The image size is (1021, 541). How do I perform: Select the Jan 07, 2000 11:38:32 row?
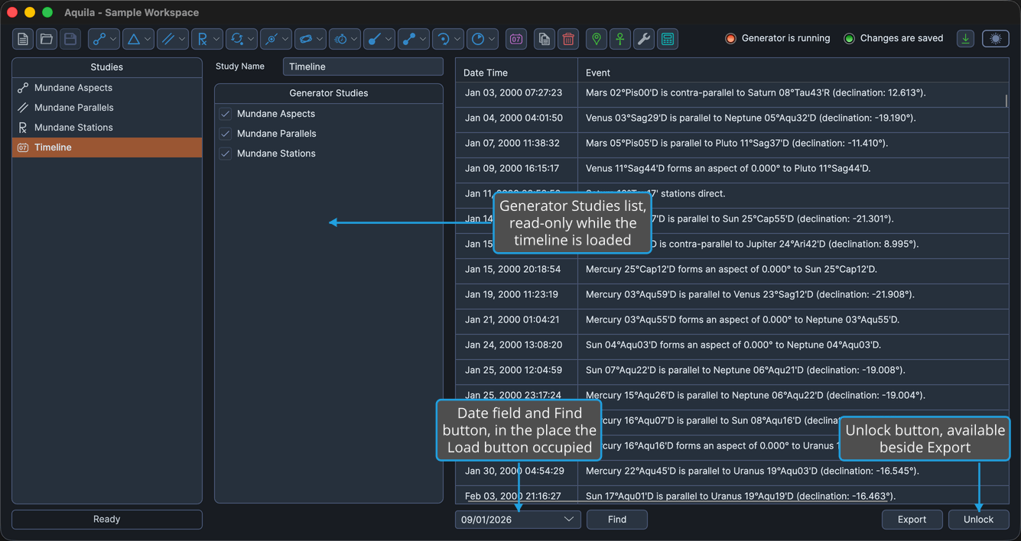point(732,143)
